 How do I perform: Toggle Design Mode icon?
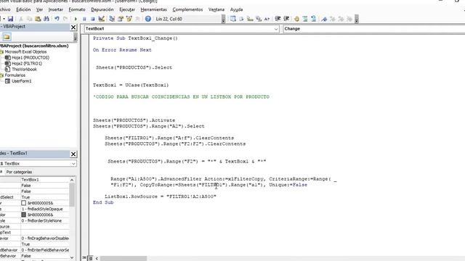102,19
